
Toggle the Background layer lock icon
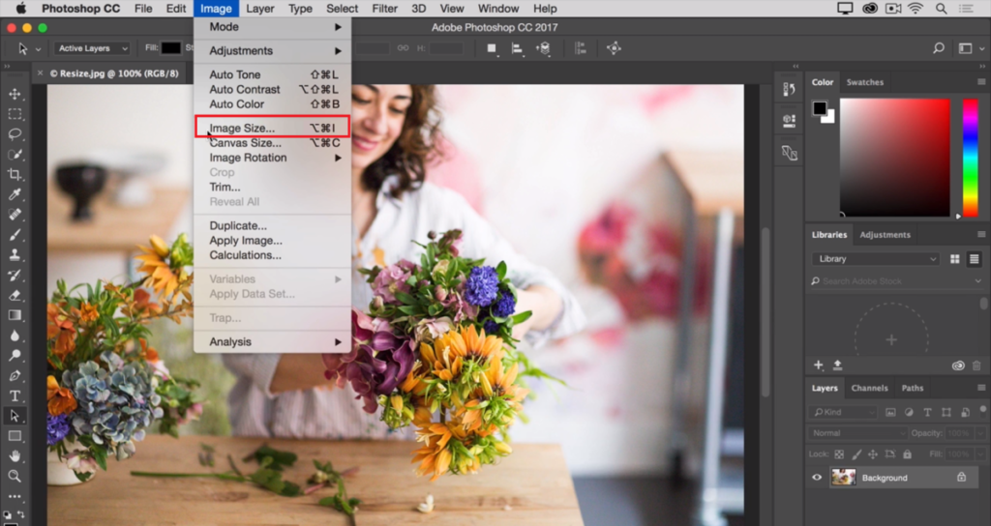pos(961,477)
